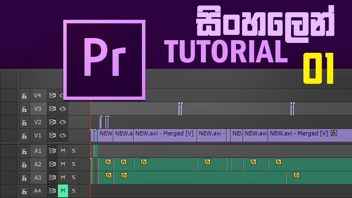Screen dimensions: 352x198
Task: Toggle lock on track V1
Action: click(x=24, y=136)
